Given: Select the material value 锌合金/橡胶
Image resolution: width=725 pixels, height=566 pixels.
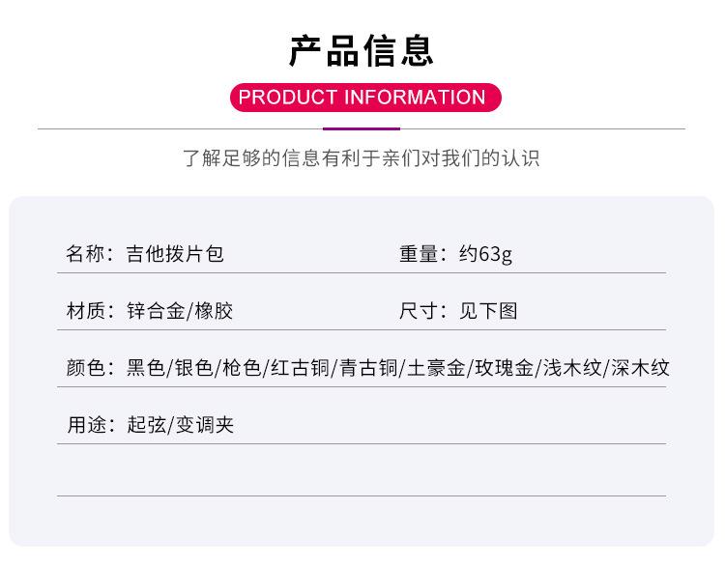Looking at the screenshot, I should pos(180,311).
